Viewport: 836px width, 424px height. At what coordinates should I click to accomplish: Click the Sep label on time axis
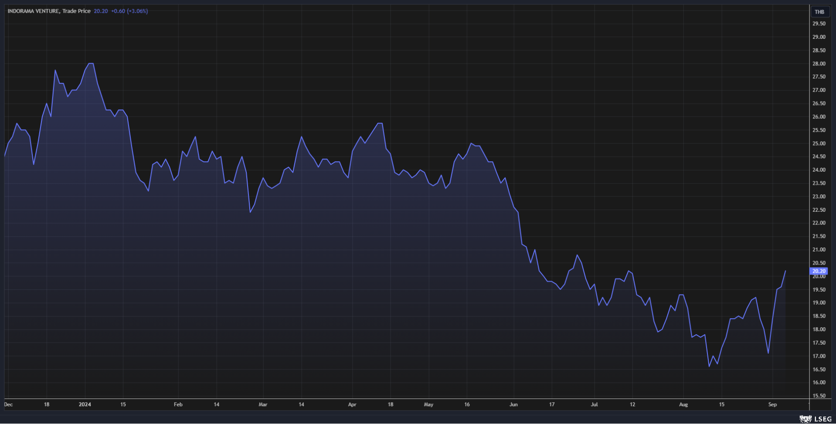[x=772, y=404]
